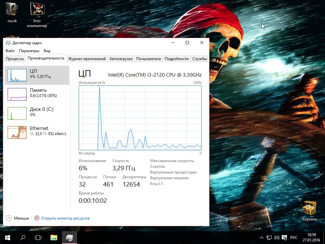
Task: Collapse details with the Меньше chevron
Action: point(9,218)
